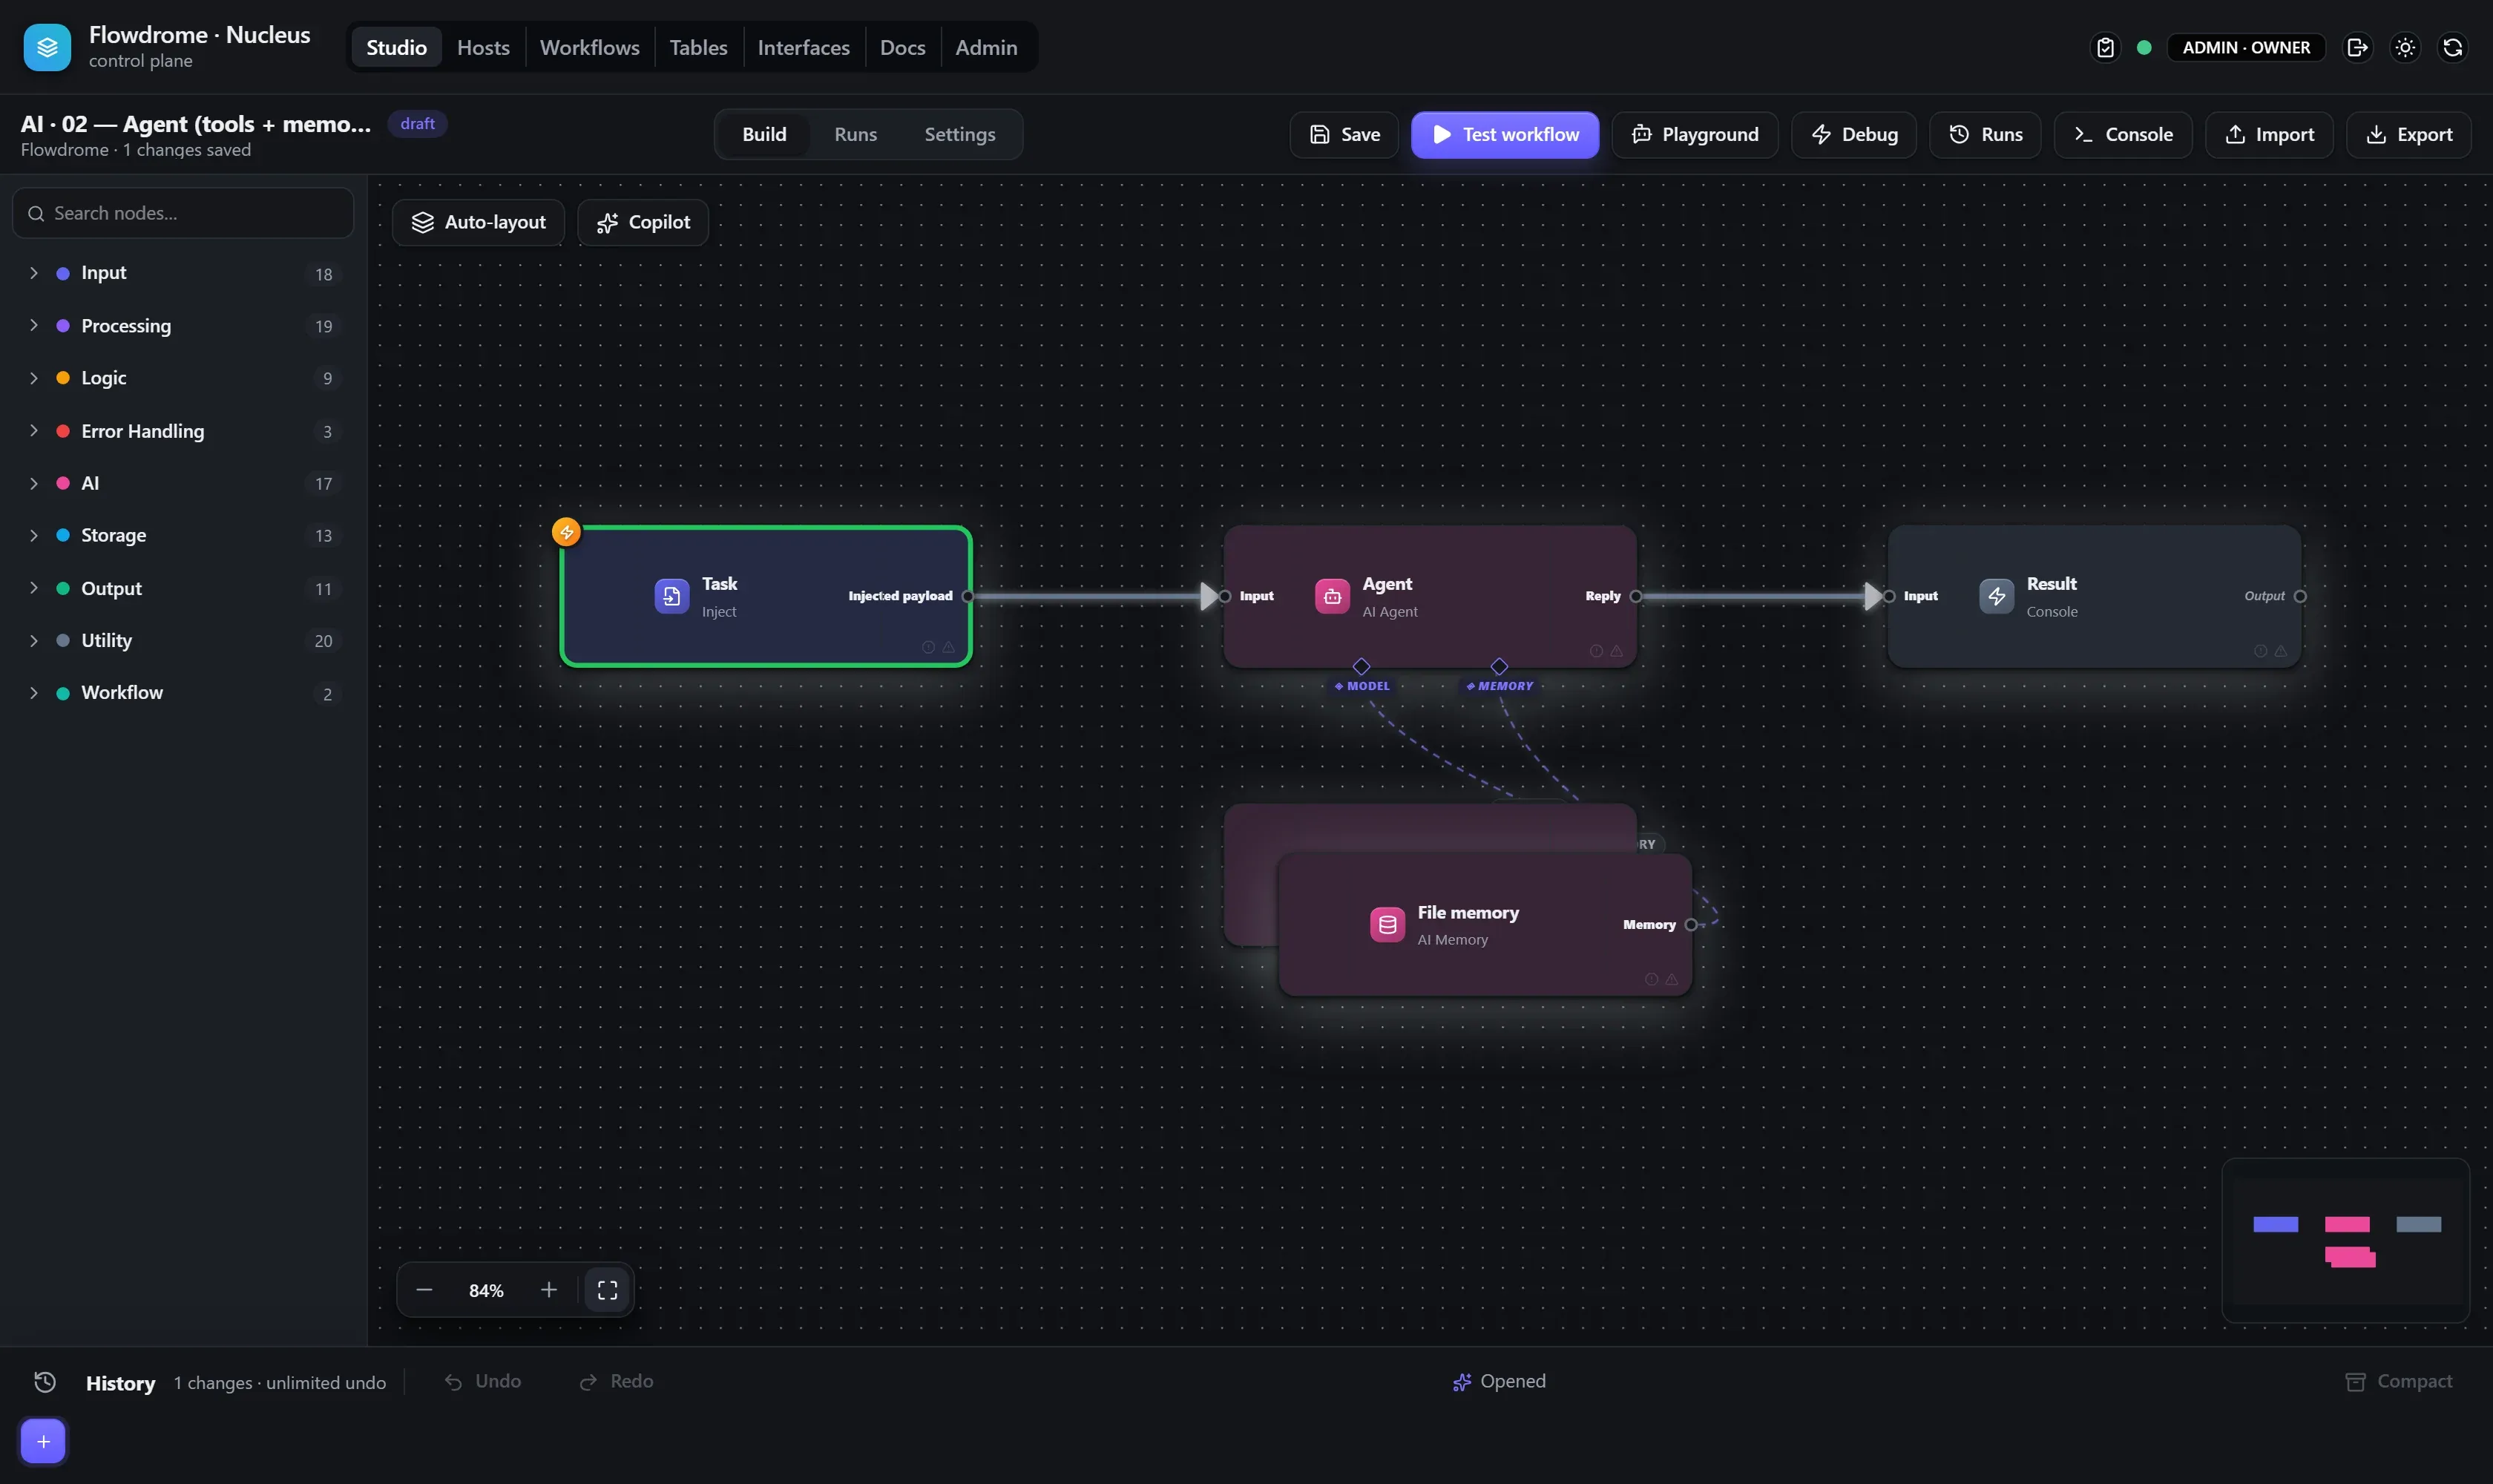Click the History clock icon
The image size is (2493, 1484).
[x=45, y=1382]
